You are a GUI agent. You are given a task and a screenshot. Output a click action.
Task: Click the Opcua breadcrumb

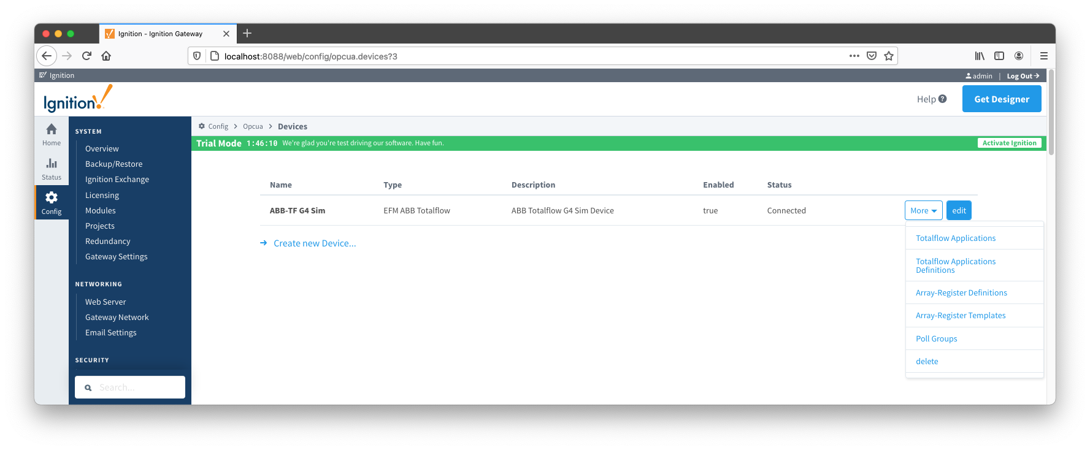point(253,126)
